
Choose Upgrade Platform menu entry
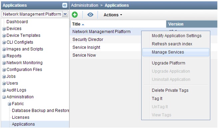(x=169, y=63)
